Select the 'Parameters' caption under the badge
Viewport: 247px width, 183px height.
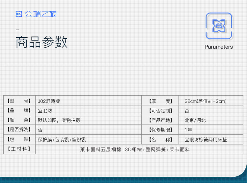coord(218,47)
